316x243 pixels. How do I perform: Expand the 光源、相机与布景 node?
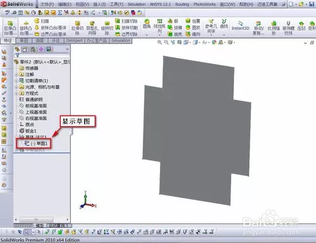(x=16, y=87)
